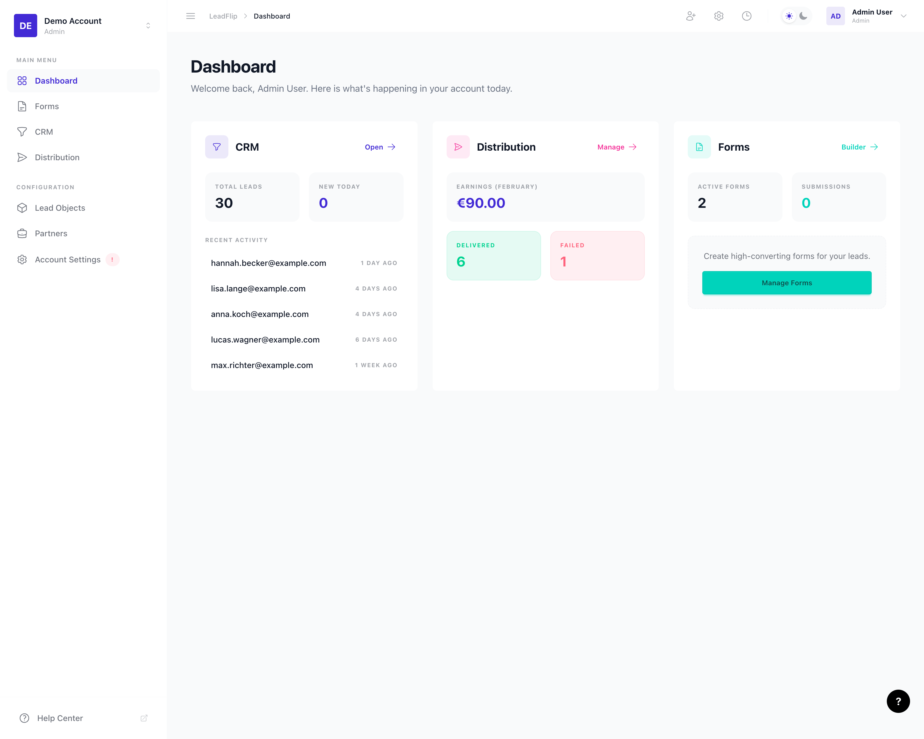Select light mode sun toggle
924x739 pixels.
tap(789, 16)
